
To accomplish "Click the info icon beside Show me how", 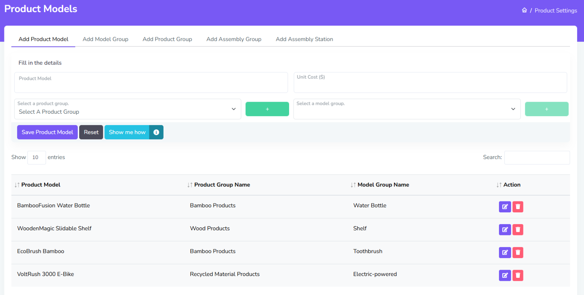I will 156,132.
